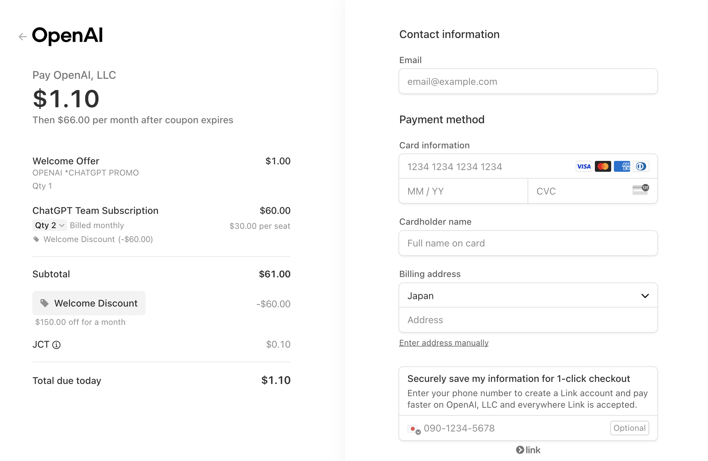
Task: Click the $150.00 off for a month note
Action: [x=81, y=322]
